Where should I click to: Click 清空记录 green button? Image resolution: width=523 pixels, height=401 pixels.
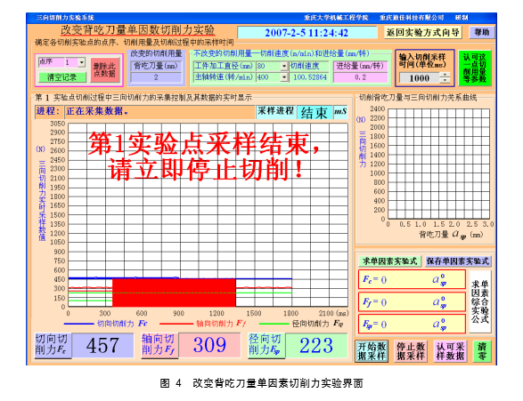(62, 77)
